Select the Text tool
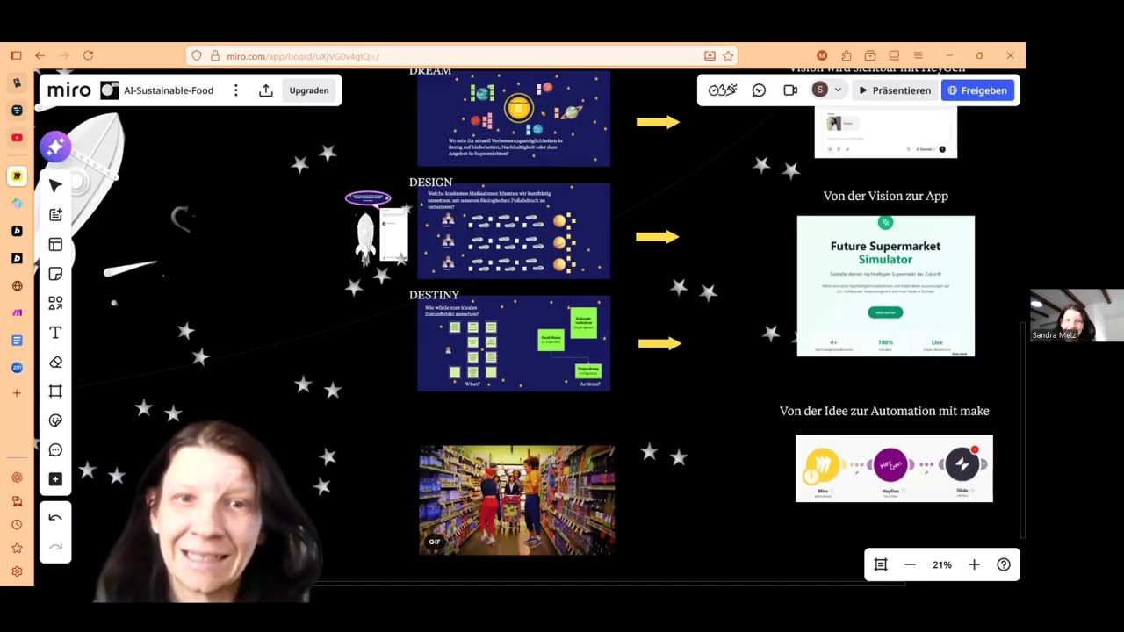The height and width of the screenshot is (632, 1124). click(55, 333)
